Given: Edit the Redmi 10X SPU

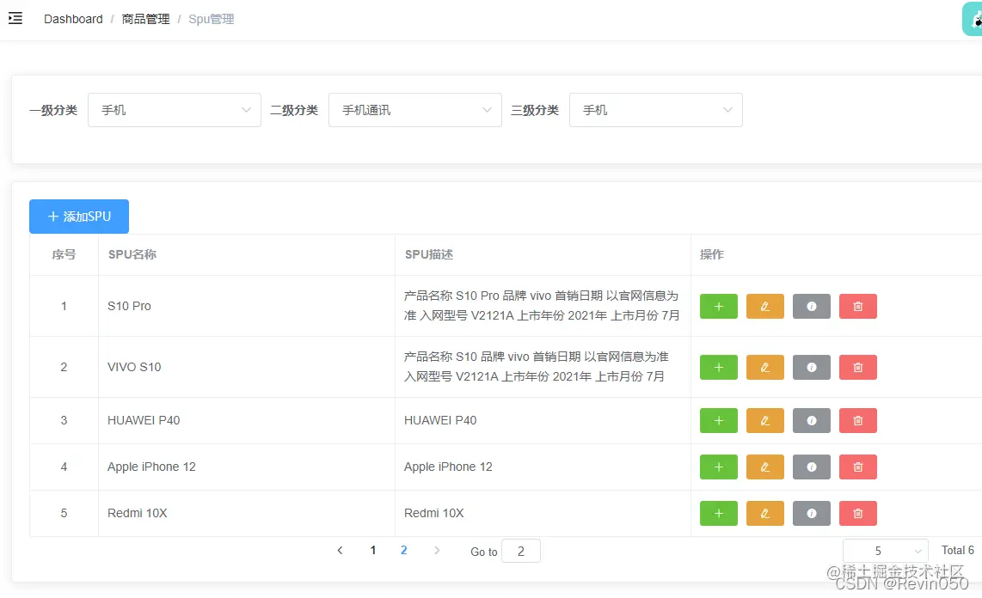Looking at the screenshot, I should coord(764,513).
